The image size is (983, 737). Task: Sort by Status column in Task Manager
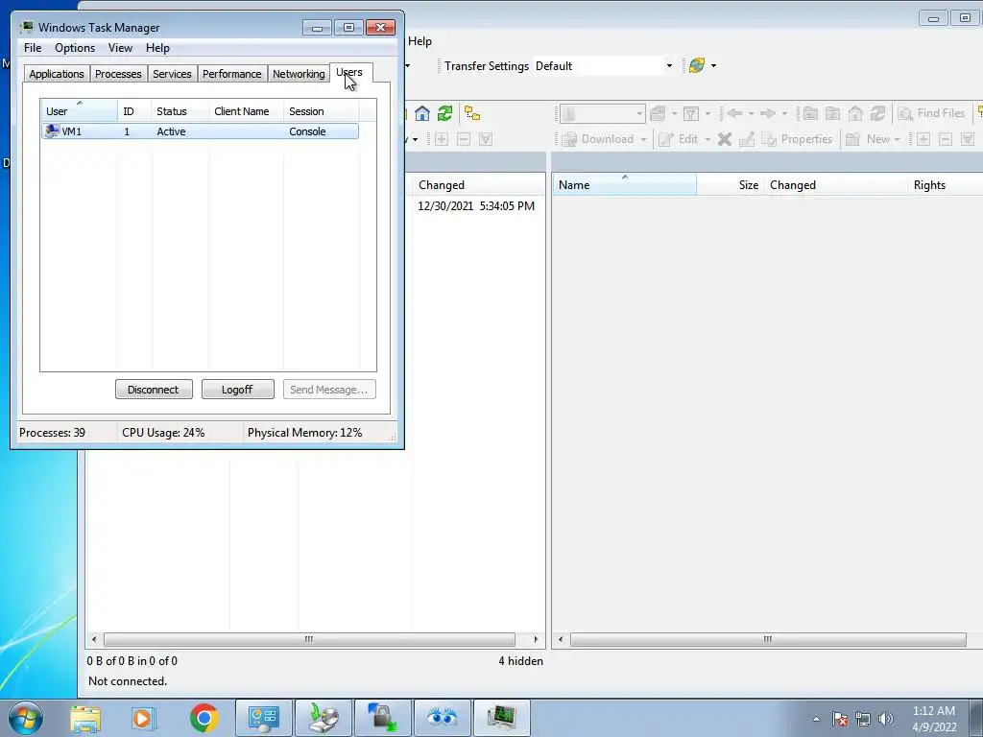coord(180,111)
